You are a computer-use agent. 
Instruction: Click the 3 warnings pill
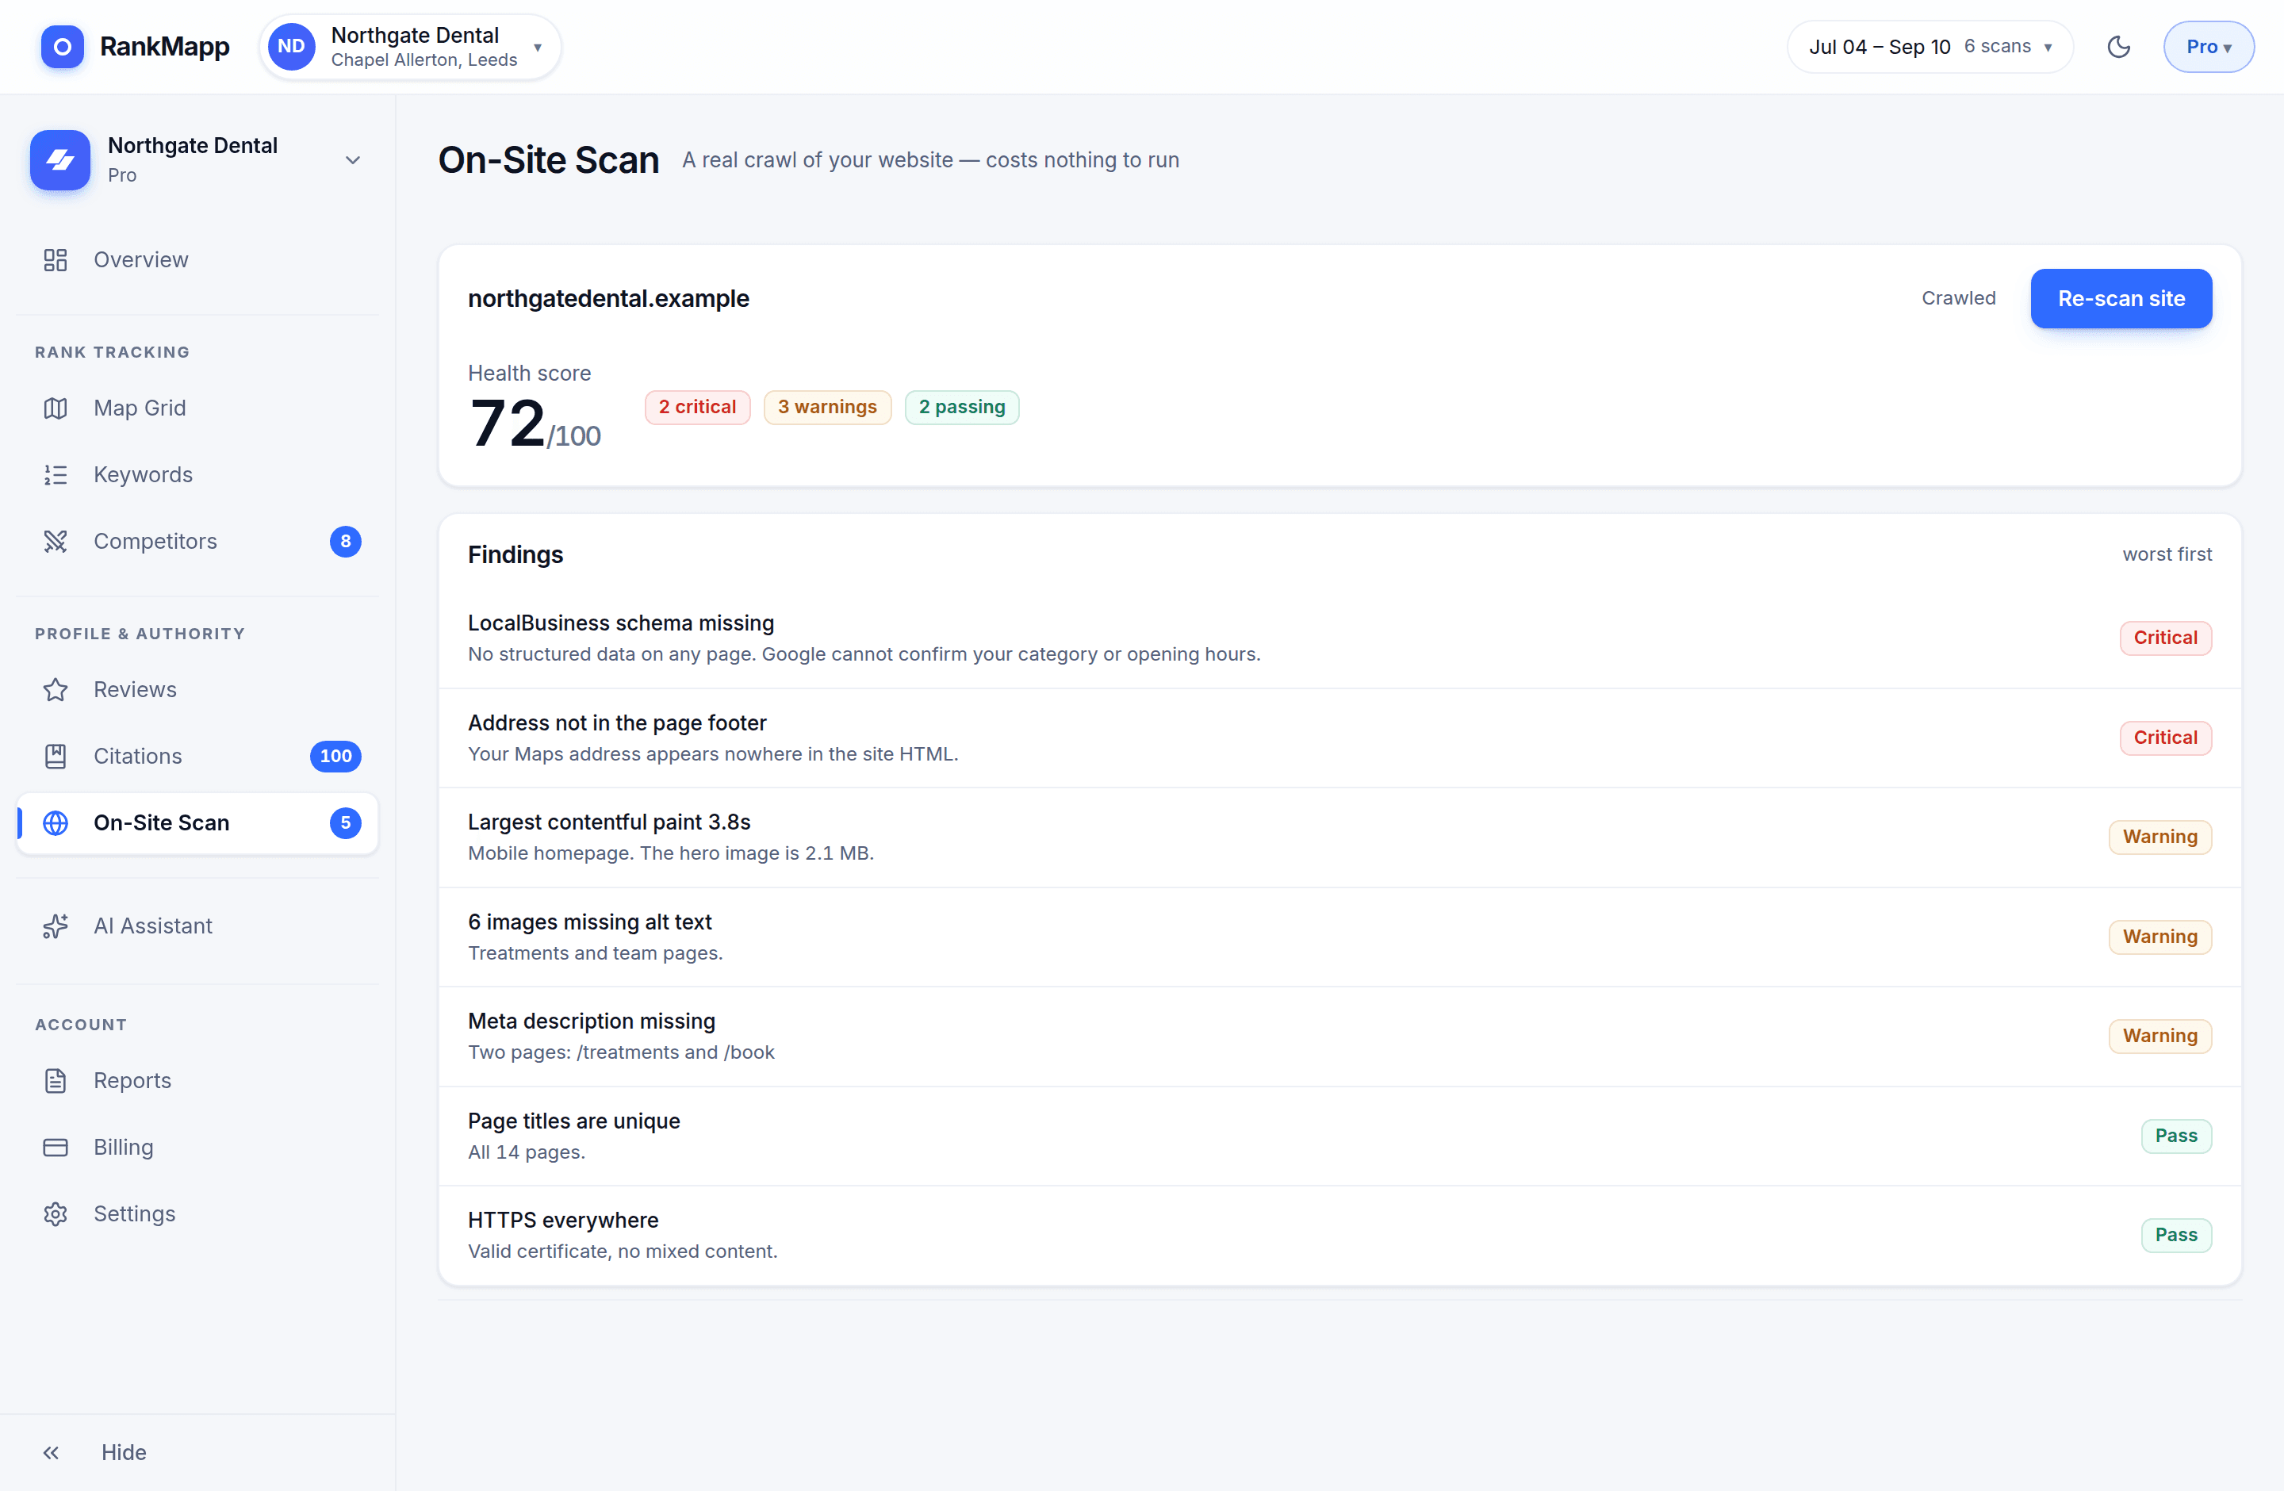[x=827, y=407]
